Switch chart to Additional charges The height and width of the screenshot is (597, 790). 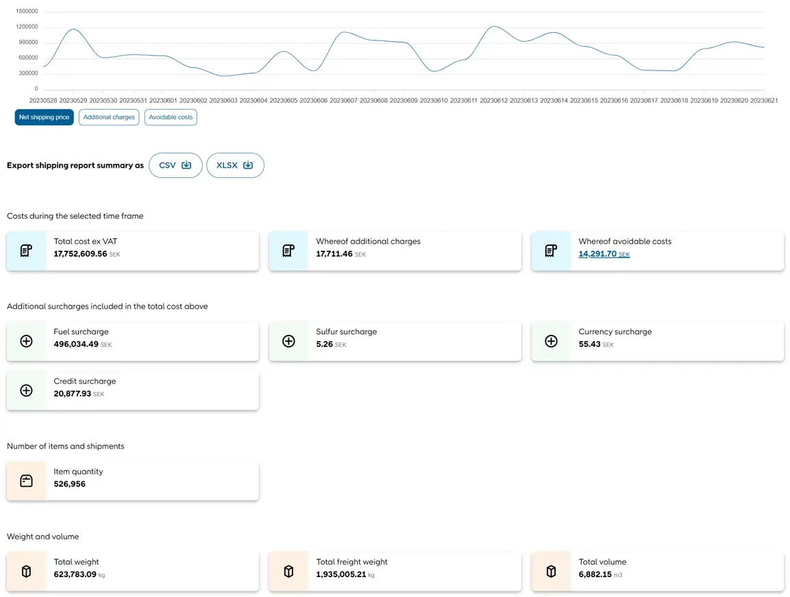[x=109, y=117]
